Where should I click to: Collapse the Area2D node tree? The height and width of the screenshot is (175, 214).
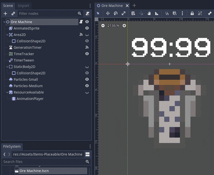(x=7, y=35)
